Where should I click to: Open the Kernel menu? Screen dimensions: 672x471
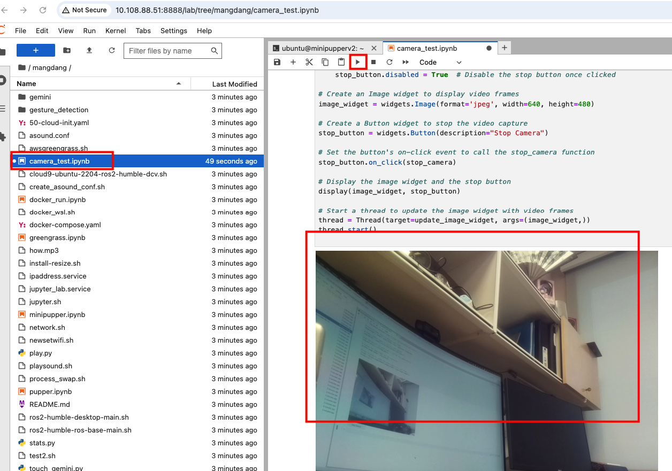coord(116,30)
